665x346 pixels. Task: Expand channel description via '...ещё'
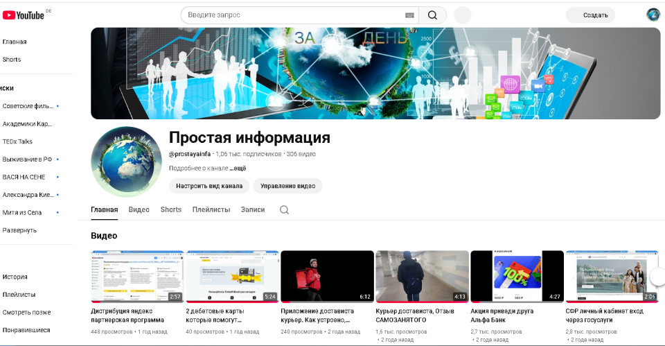click(238, 168)
